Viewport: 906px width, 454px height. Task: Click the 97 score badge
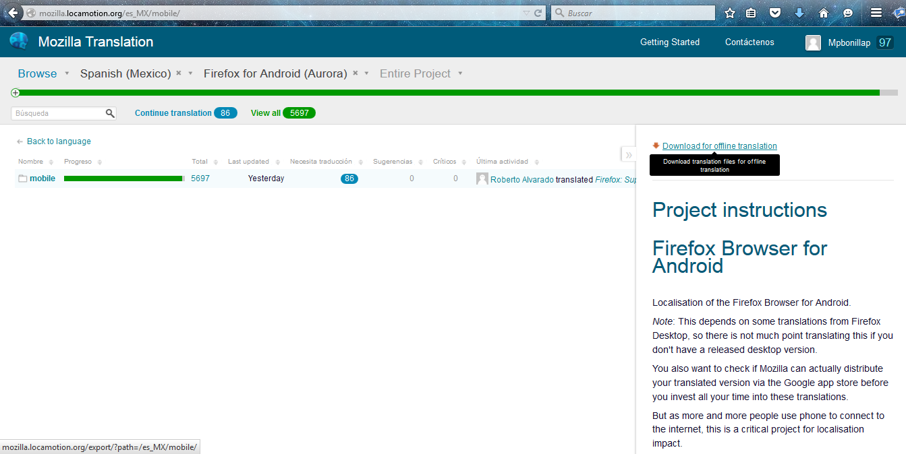[x=885, y=42]
